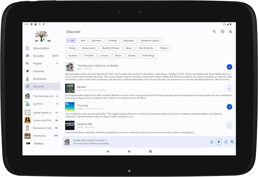Open Settings in the sidebar
The height and width of the screenshot is (177, 258).
(x=43, y=143)
